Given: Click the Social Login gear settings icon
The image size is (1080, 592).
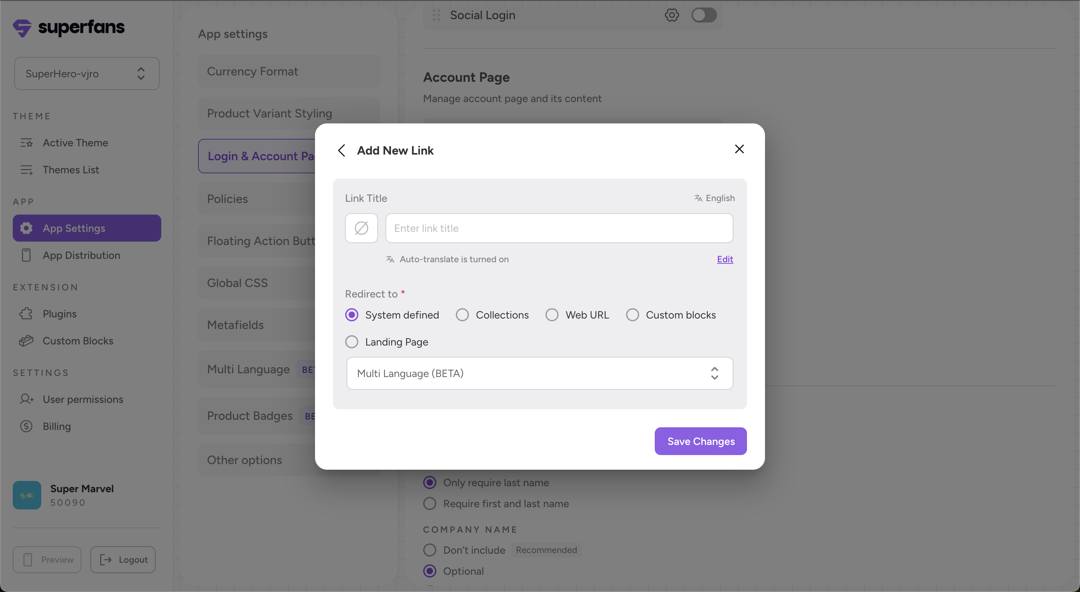Looking at the screenshot, I should point(672,15).
